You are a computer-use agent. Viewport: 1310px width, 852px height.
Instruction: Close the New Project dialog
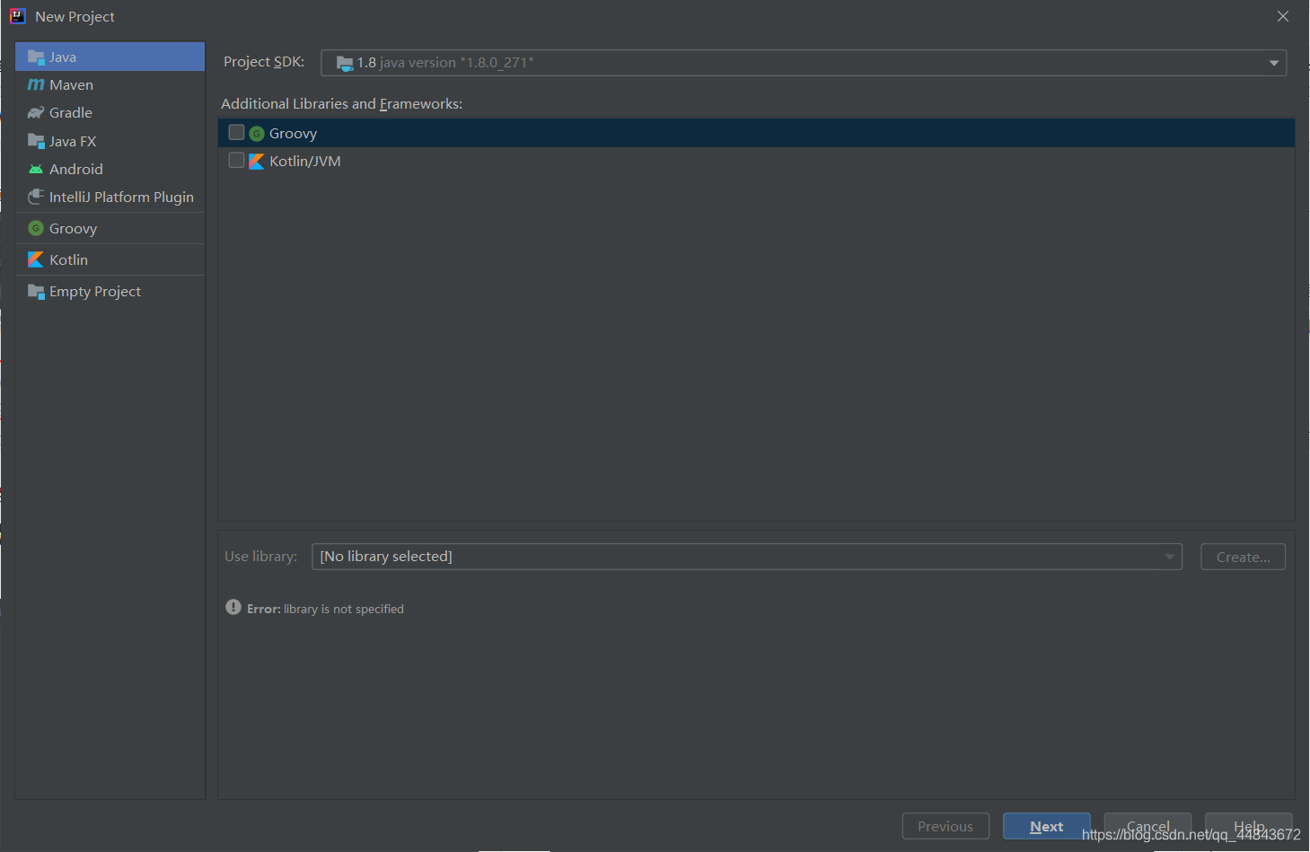point(1283,16)
